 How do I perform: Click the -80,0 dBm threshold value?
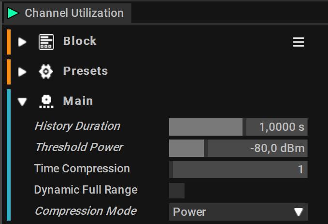[277, 148]
